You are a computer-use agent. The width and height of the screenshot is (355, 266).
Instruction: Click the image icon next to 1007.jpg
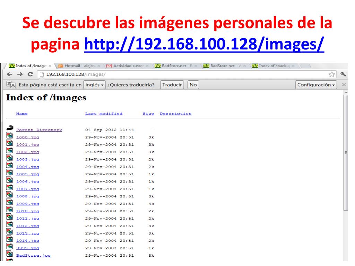9,187
